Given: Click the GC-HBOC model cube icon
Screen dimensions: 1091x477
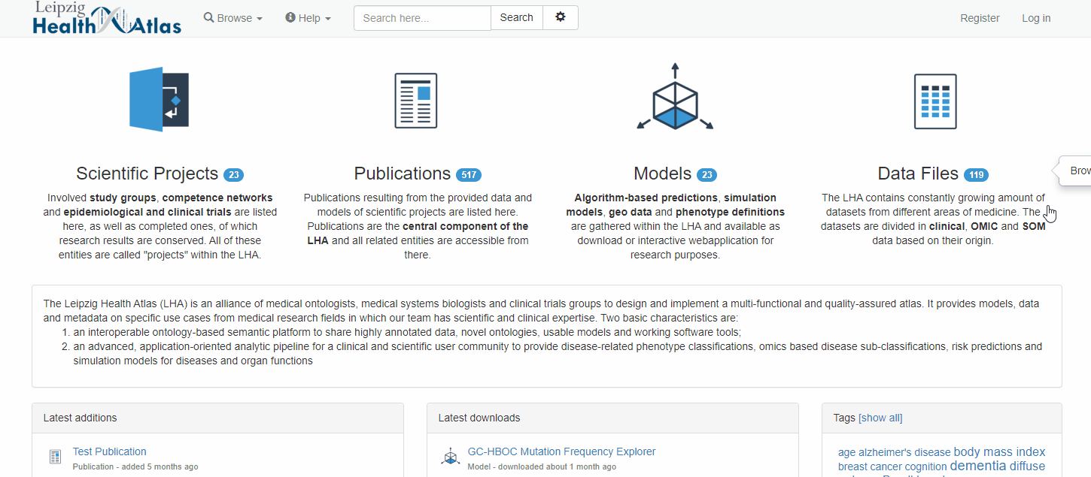Looking at the screenshot, I should 450,457.
